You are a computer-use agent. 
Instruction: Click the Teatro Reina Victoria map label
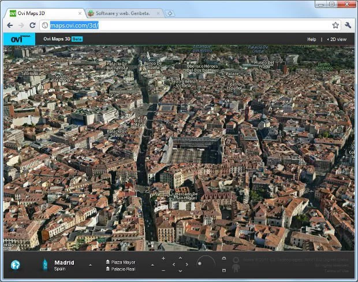point(184,83)
